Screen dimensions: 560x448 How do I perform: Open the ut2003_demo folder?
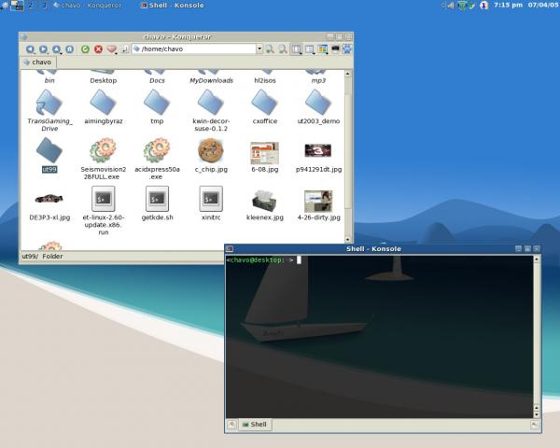tap(318, 101)
